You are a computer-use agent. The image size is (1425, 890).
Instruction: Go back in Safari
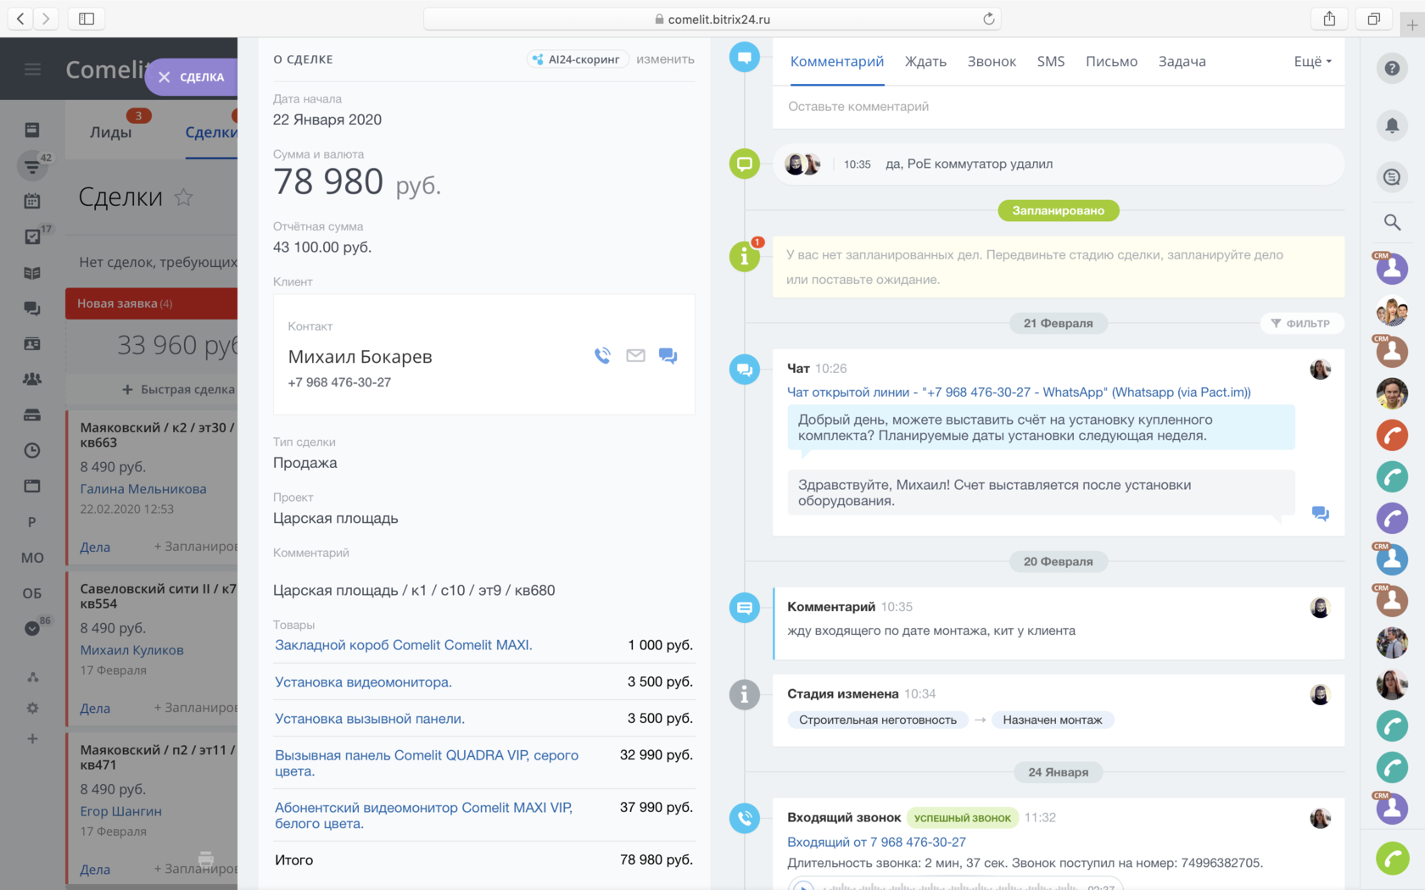point(20,19)
